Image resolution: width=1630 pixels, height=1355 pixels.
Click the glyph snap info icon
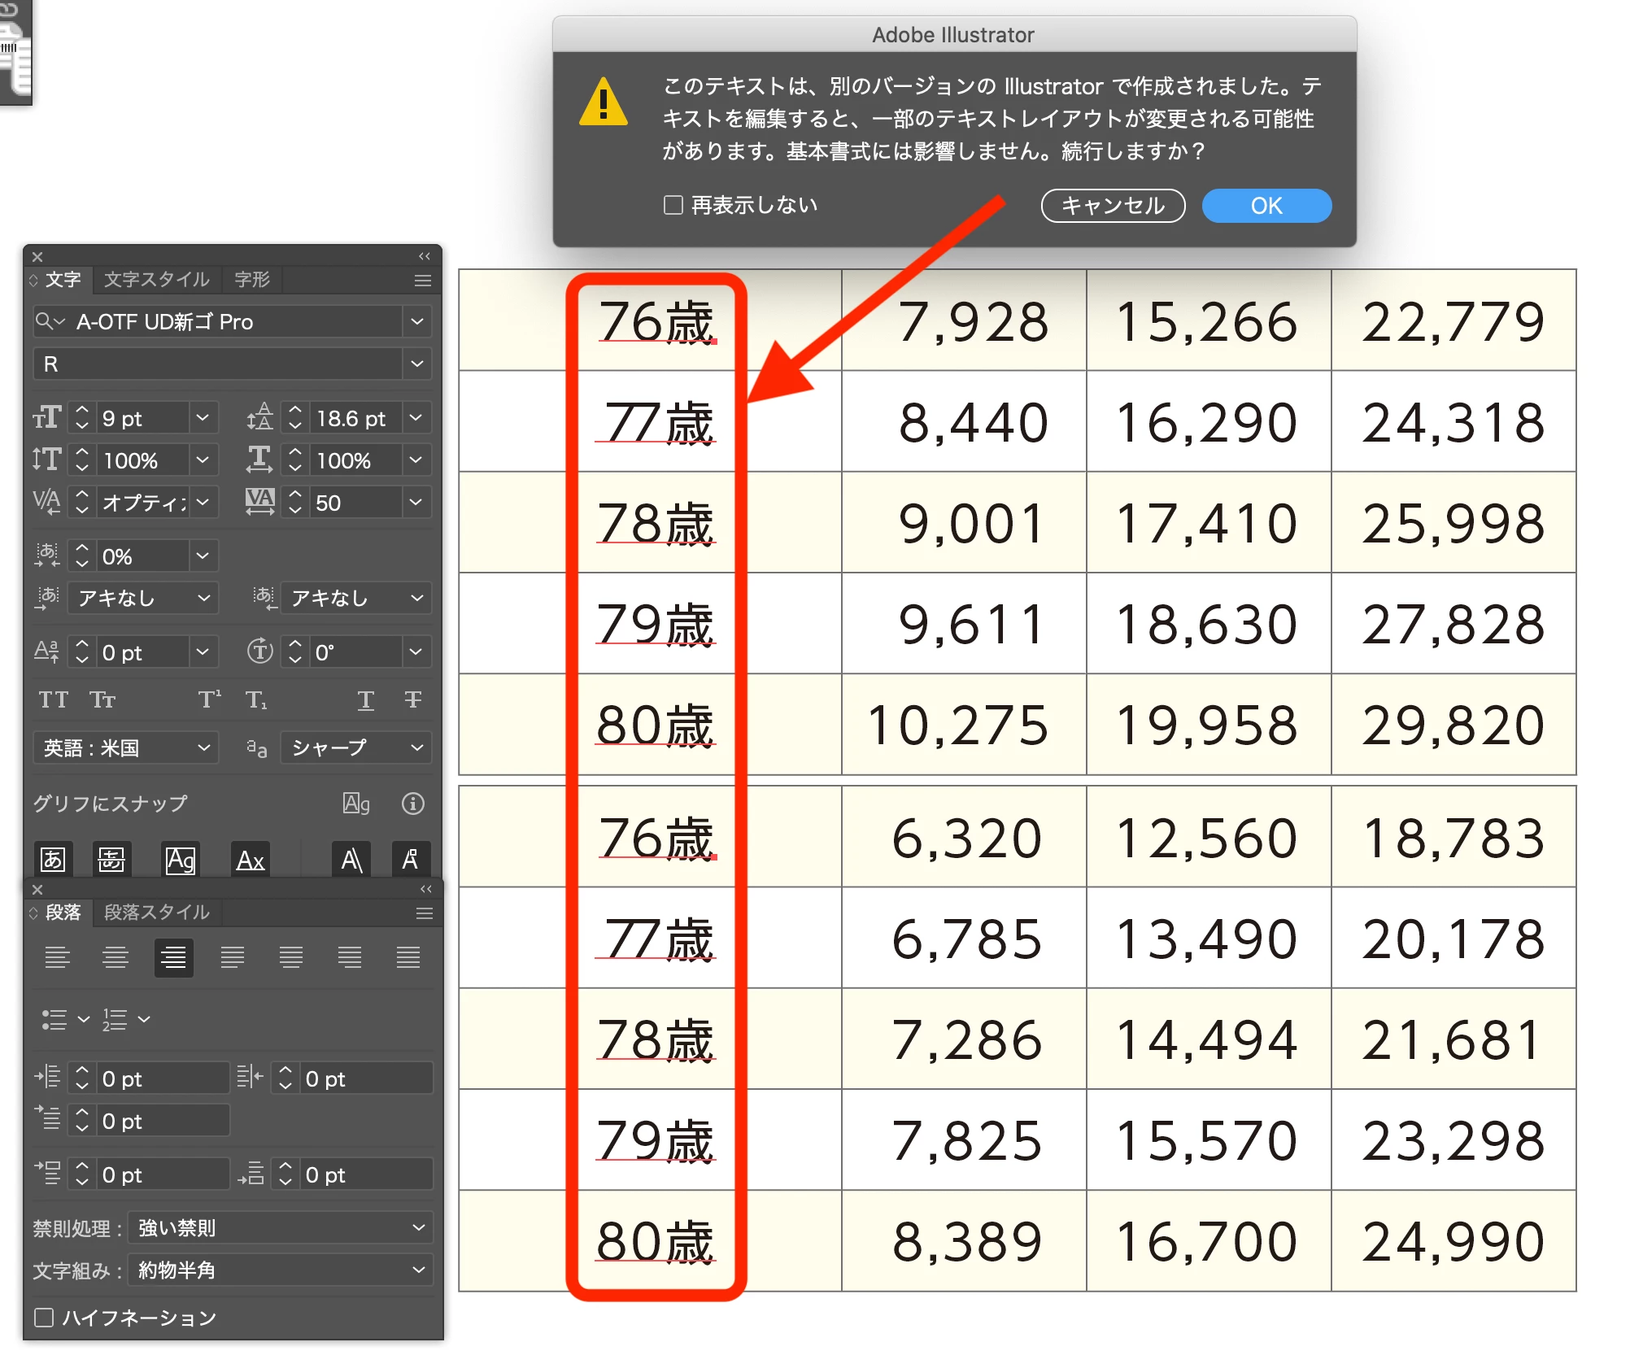point(412,804)
